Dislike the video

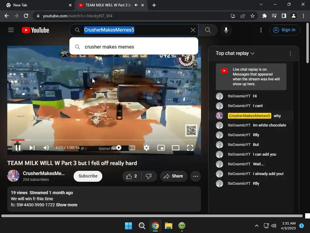point(149,176)
